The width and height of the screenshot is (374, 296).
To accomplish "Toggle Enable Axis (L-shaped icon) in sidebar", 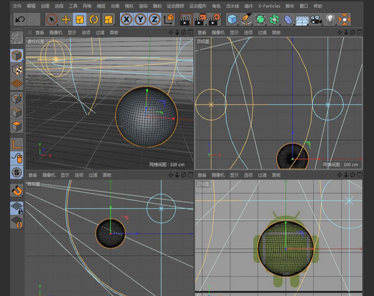I will coord(17,144).
